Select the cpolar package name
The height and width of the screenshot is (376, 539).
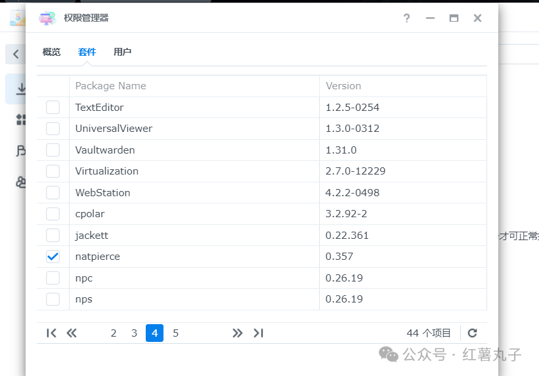[90, 214]
